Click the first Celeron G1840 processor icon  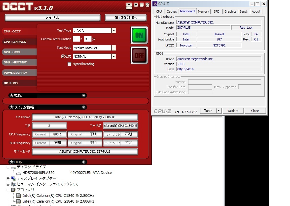coord(18,195)
